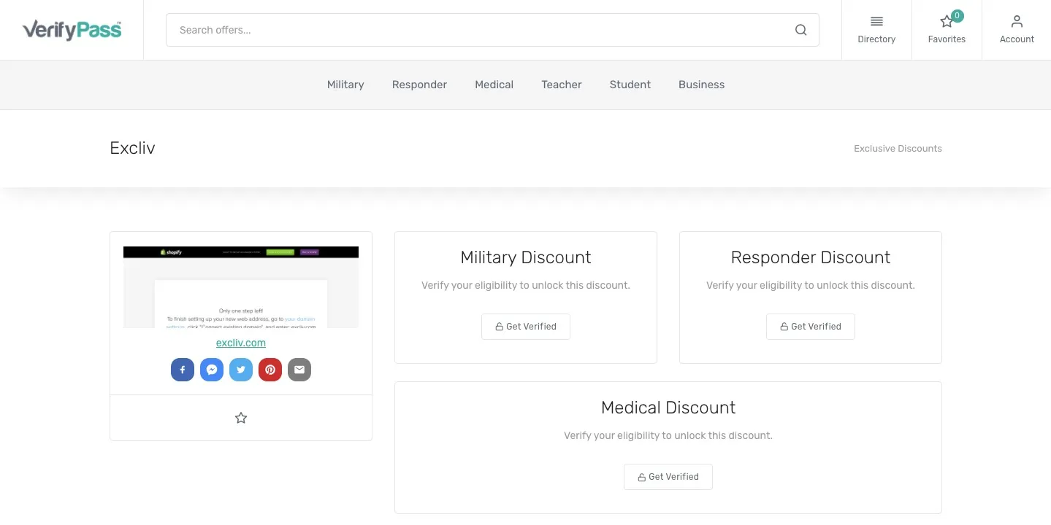Share Excliv on Facebook
Viewport: 1051px width, 525px height.
coord(183,370)
